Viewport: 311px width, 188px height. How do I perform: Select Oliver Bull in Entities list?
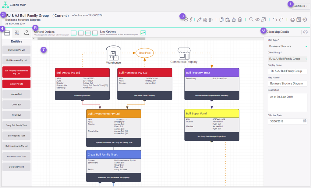pyautogui.click(x=16, y=105)
